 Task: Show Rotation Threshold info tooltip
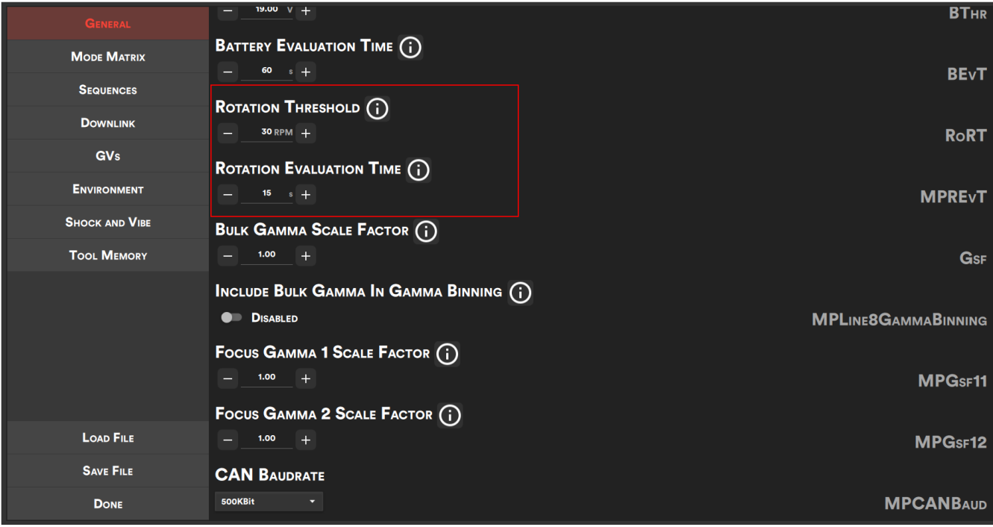coord(378,109)
